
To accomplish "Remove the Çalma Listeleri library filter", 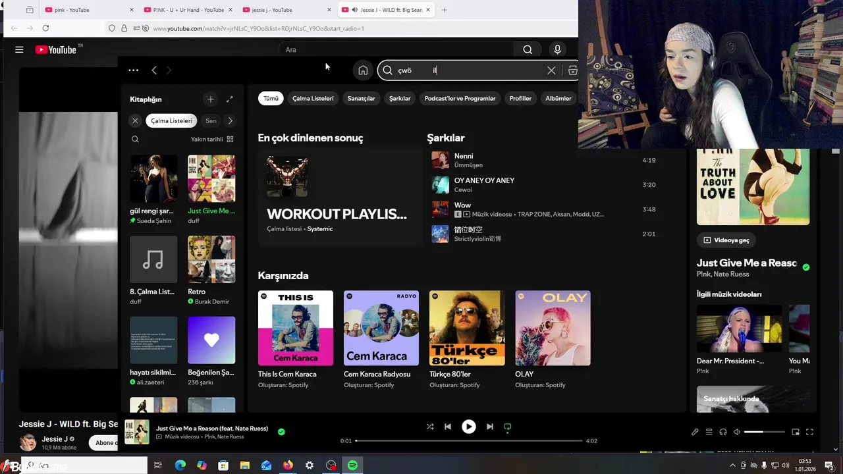I will tap(135, 120).
